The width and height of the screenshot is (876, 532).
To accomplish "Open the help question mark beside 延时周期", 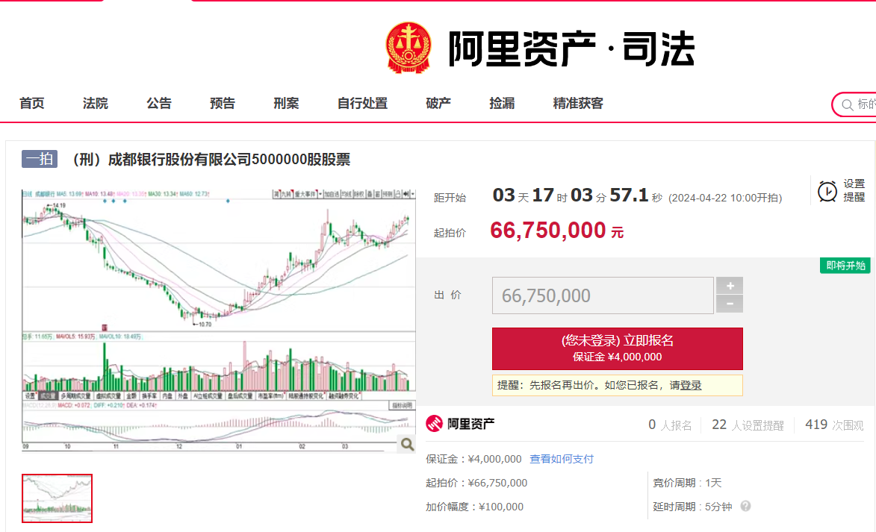I will point(745,506).
